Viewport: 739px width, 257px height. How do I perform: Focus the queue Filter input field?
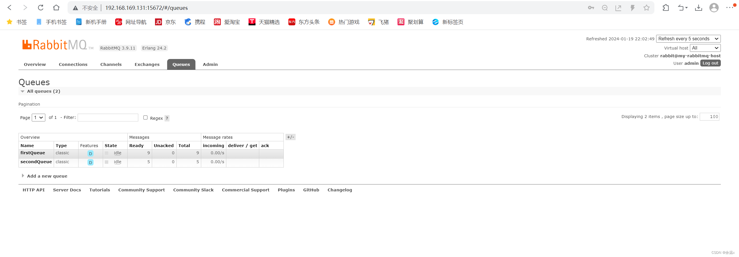point(108,117)
